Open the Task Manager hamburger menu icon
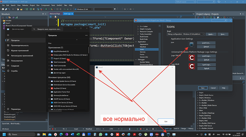The width and height of the screenshot is (246, 137). coord(8,35)
